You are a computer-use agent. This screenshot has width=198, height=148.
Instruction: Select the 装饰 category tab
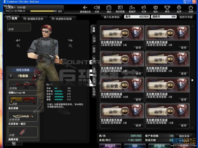94,80
